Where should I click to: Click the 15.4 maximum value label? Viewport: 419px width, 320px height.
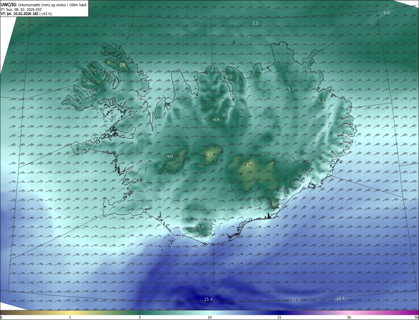209,299
